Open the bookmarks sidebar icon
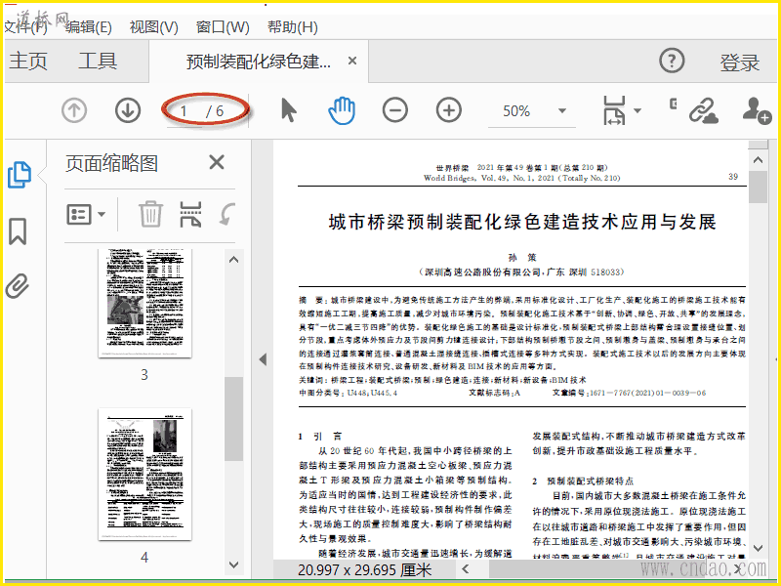The image size is (781, 586). coord(18,231)
